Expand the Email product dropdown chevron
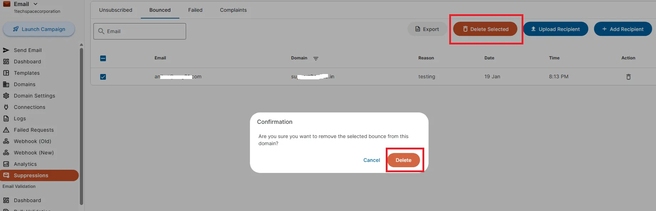Screen dimensions: 656x211 (x=35, y=4)
